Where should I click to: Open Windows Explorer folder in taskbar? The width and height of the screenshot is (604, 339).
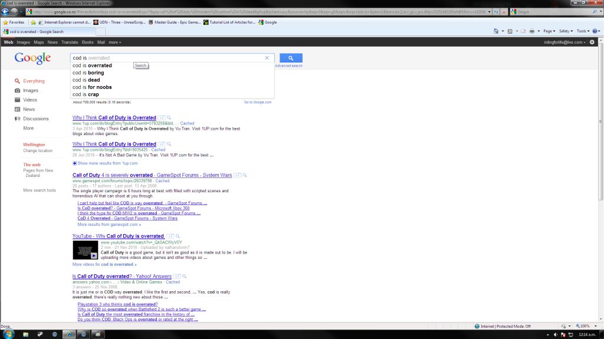[x=25, y=334]
